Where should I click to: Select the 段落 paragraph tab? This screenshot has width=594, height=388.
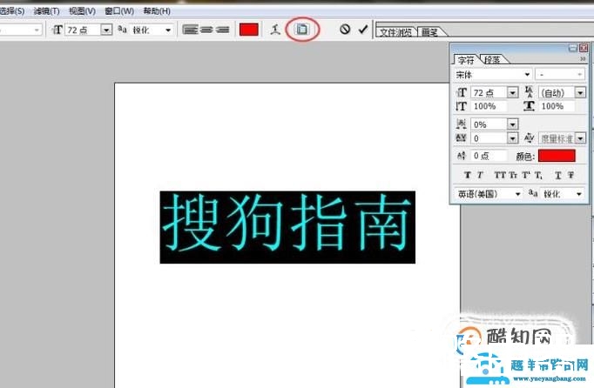[492, 60]
